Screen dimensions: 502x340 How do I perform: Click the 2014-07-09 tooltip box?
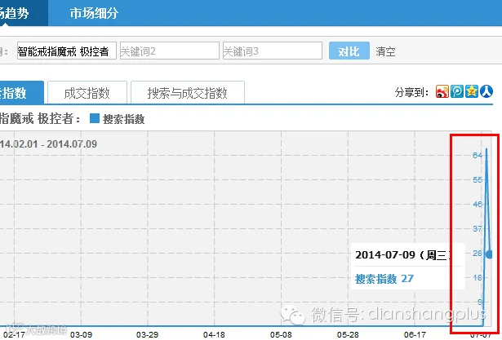407,267
